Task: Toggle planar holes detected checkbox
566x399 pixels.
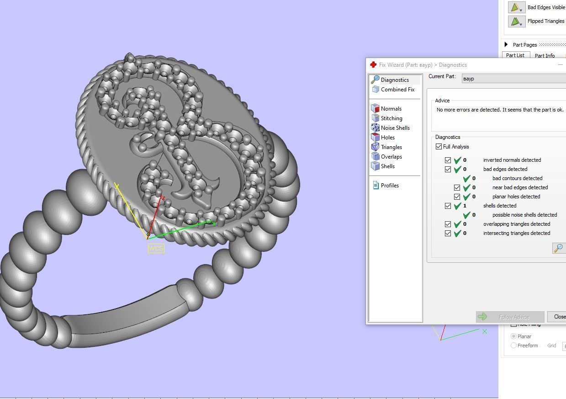Action: pos(457,197)
